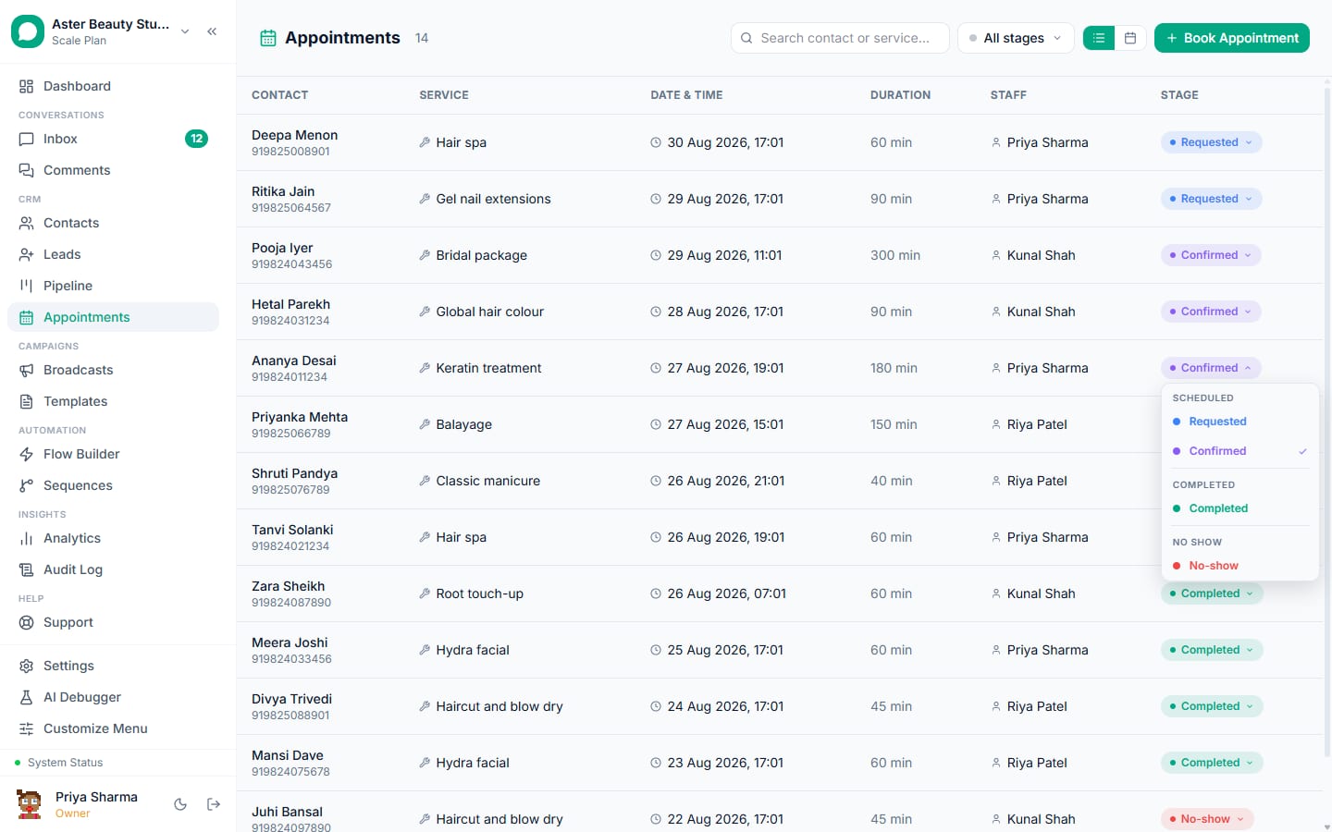This screenshot has height=832, width=1332.
Task: Expand the Aster Beauty workspace switcher
Action: 185,31
